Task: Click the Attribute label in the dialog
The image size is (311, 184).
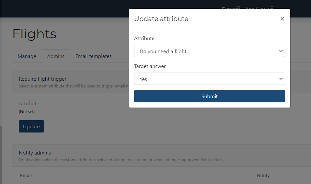Action: (144, 39)
